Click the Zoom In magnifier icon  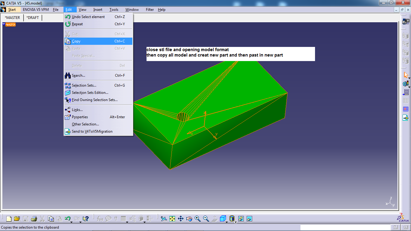197,219
